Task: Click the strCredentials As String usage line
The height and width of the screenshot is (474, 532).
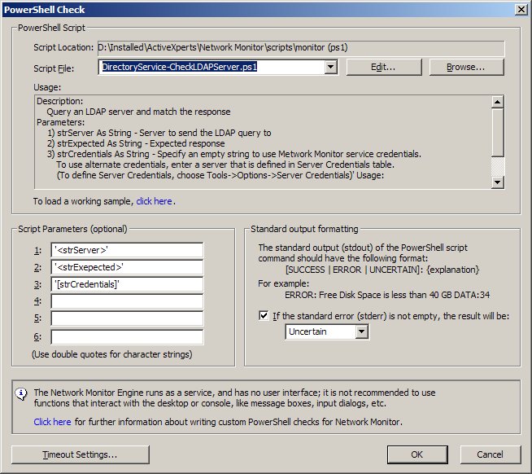Action: click(234, 154)
